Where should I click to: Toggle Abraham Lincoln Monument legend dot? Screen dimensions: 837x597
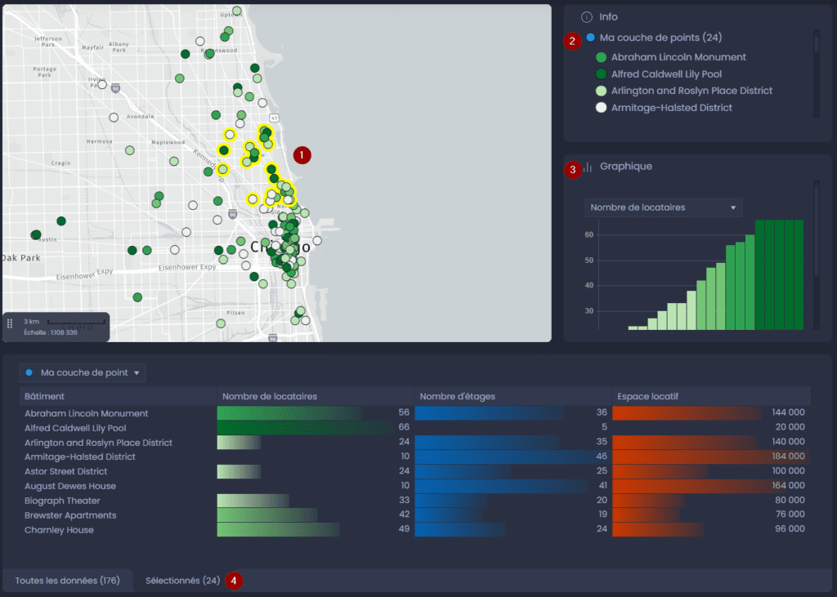pyautogui.click(x=601, y=57)
